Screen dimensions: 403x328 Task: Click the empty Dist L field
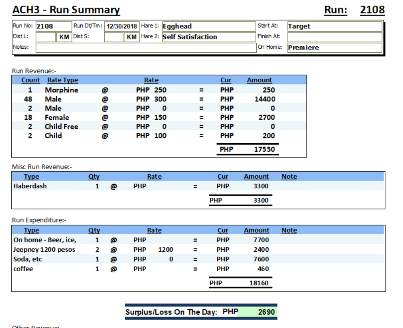tap(45, 37)
